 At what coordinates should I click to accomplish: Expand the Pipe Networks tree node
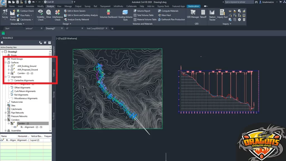tap(6, 113)
